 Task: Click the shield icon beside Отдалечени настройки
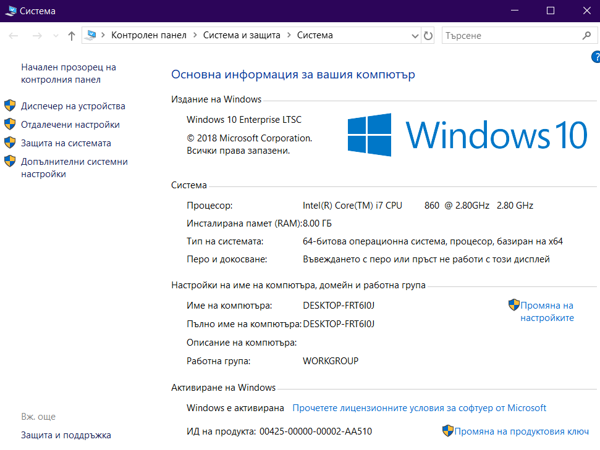point(10,124)
